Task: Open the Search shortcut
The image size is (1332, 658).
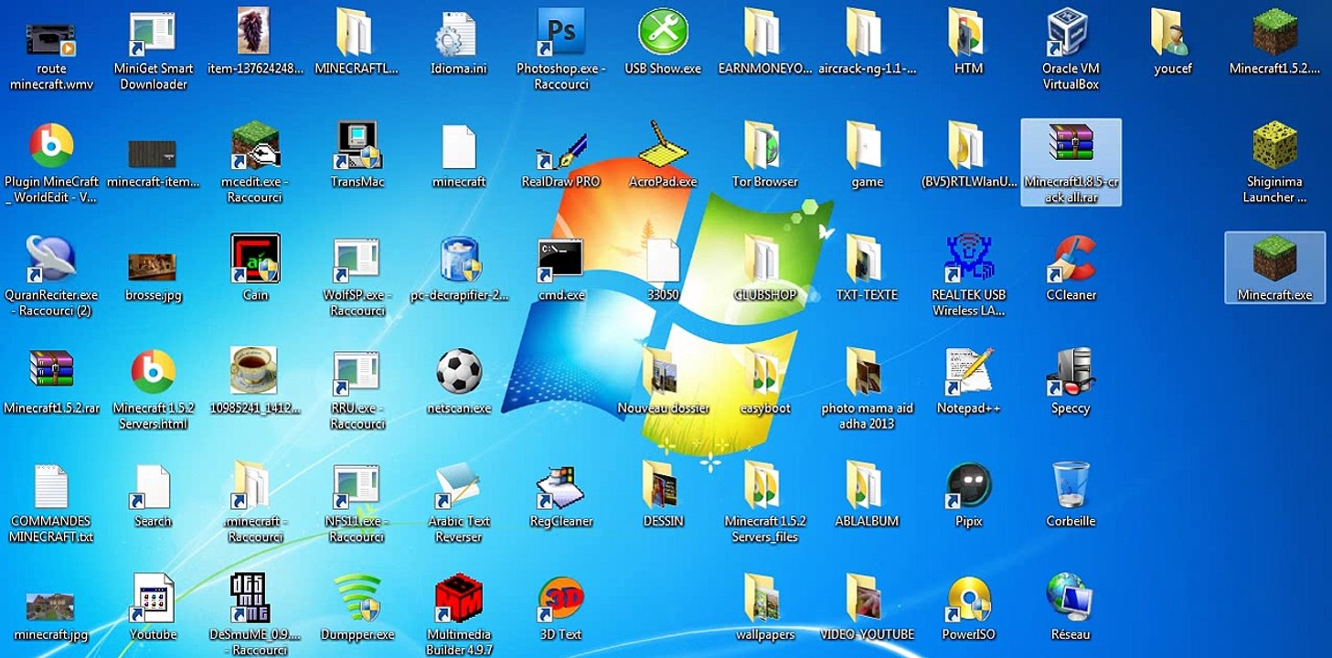Action: click(153, 486)
